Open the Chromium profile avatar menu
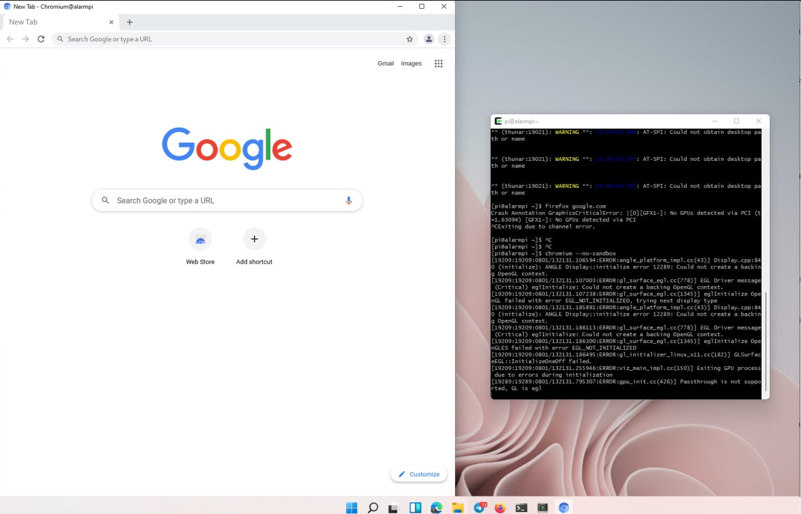The image size is (801, 514). (x=429, y=39)
